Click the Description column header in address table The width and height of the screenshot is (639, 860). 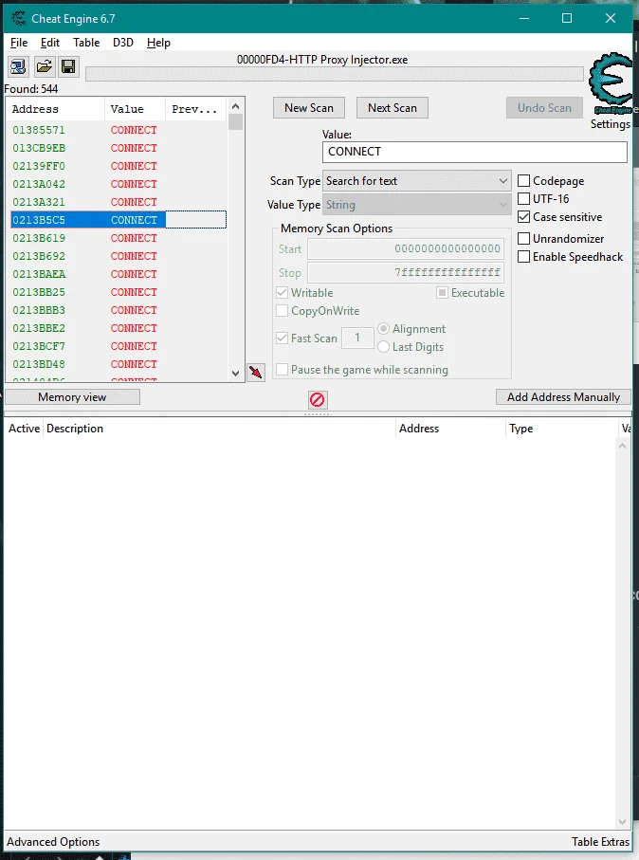[x=219, y=429]
